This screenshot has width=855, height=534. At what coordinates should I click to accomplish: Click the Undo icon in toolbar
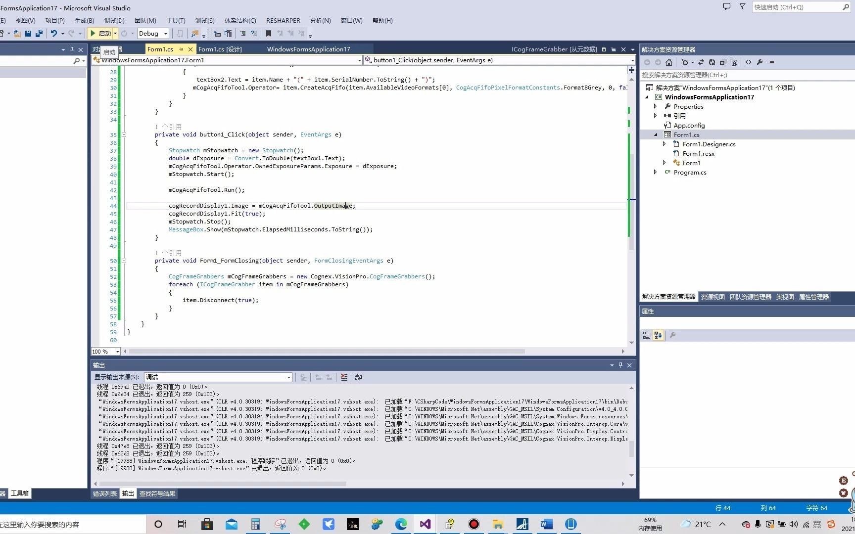pyautogui.click(x=54, y=33)
